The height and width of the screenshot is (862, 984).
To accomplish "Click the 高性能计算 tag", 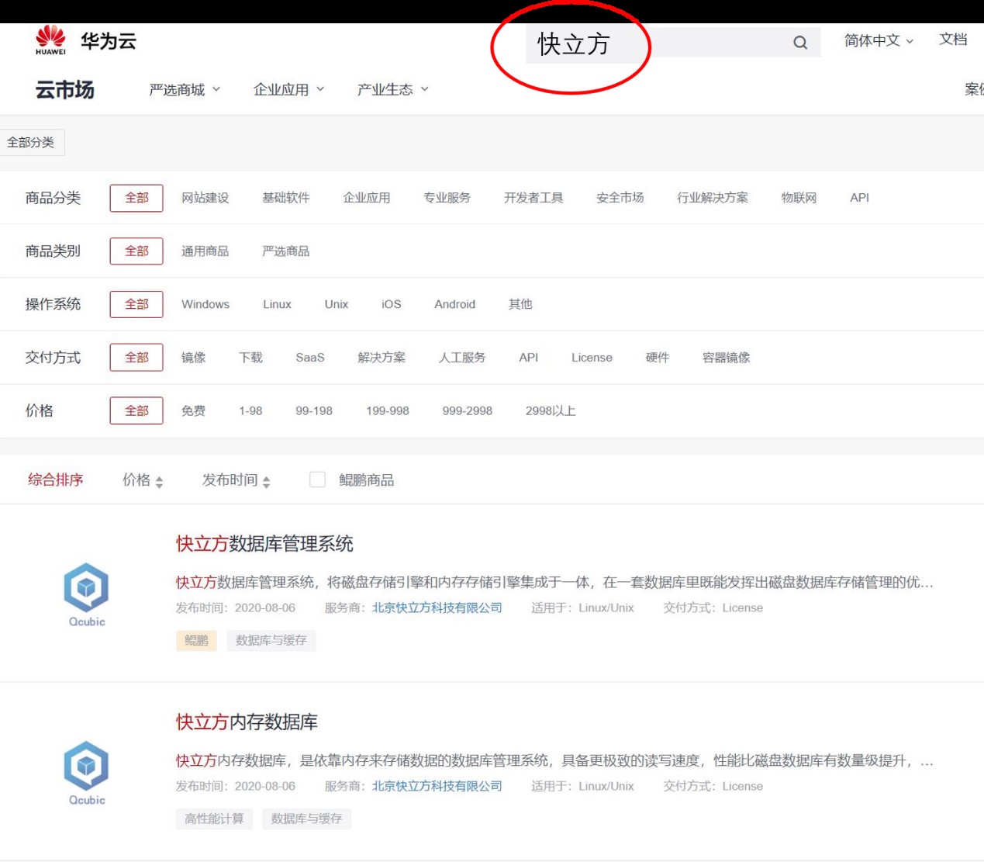I will [x=214, y=819].
